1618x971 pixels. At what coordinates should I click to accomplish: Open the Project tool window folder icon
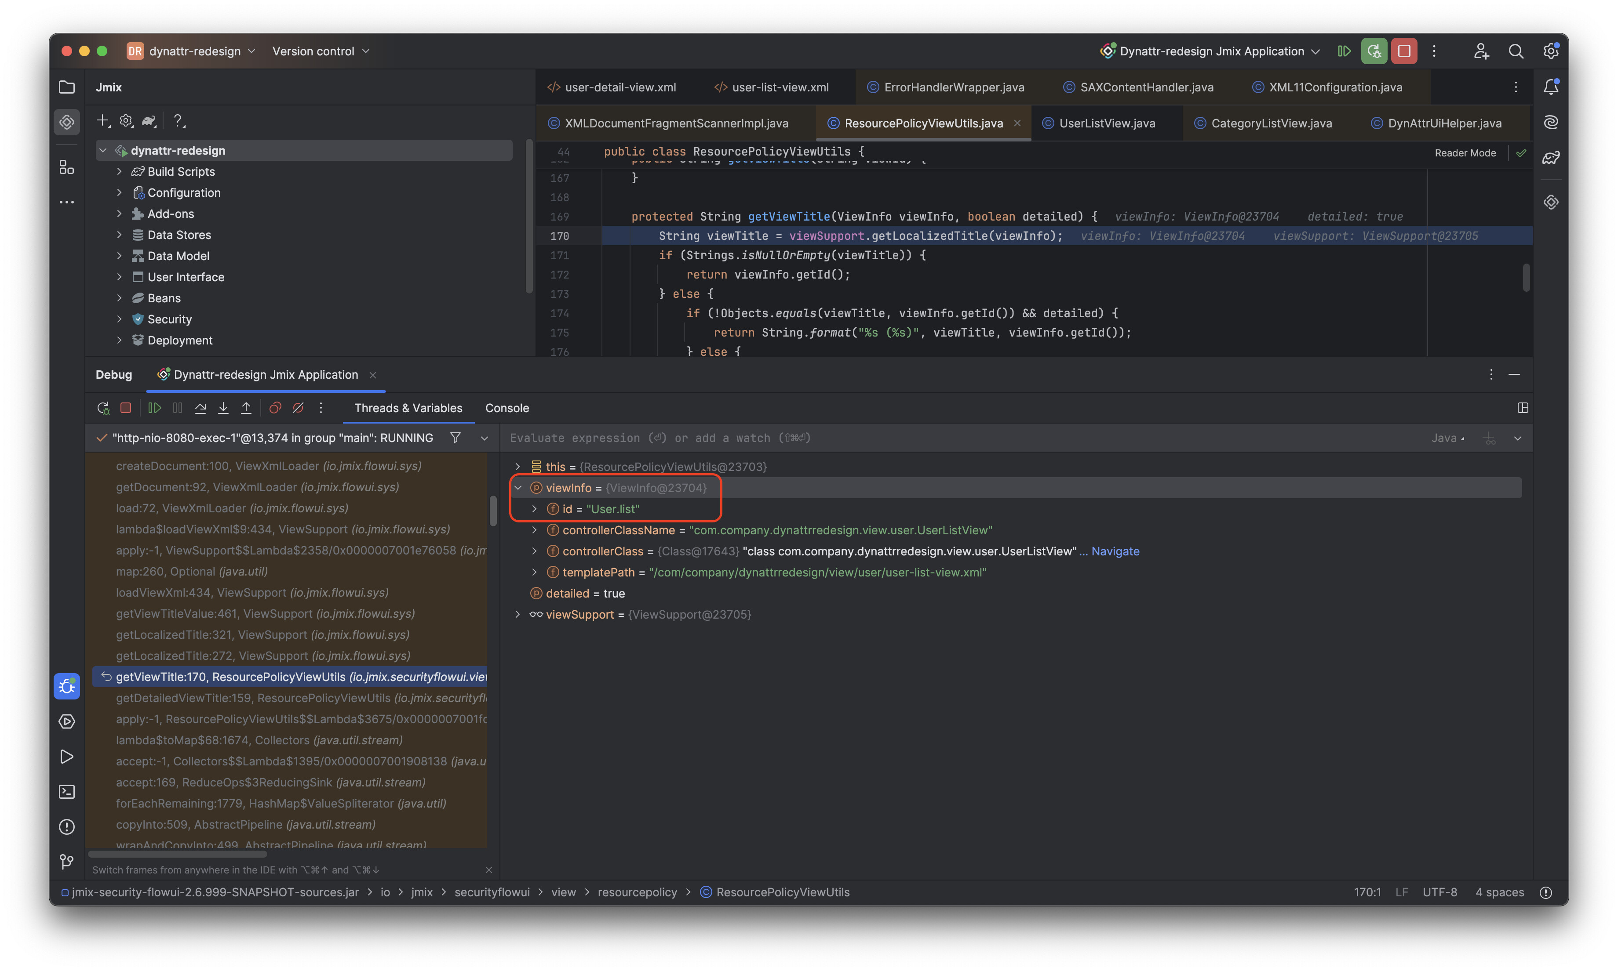coord(67,87)
